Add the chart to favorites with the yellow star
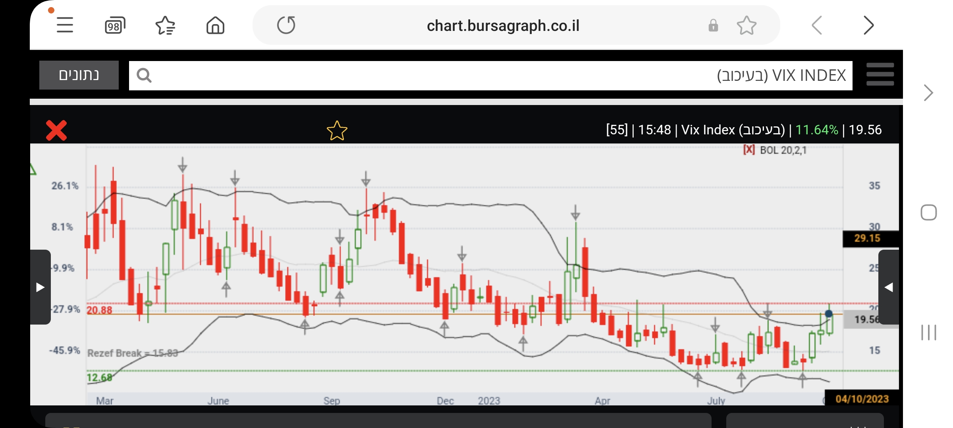953x428 pixels. 337,131
